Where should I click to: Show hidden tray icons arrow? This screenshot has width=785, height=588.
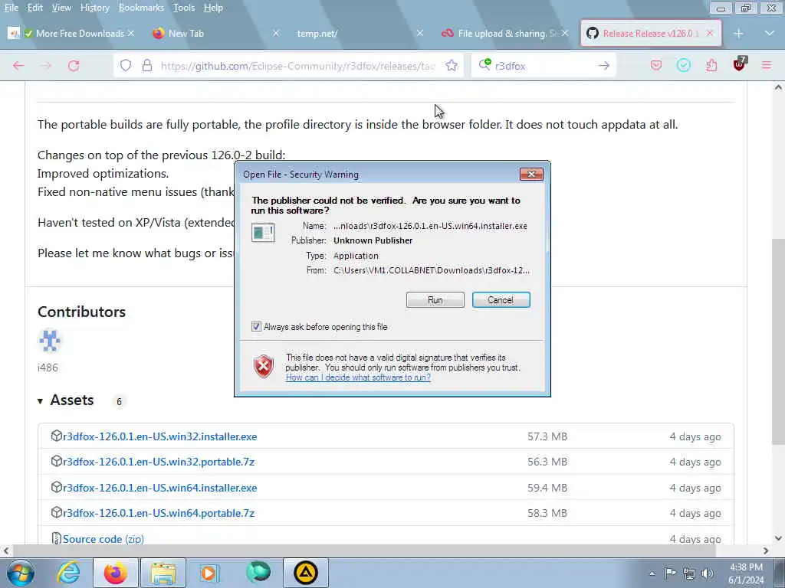coord(652,574)
